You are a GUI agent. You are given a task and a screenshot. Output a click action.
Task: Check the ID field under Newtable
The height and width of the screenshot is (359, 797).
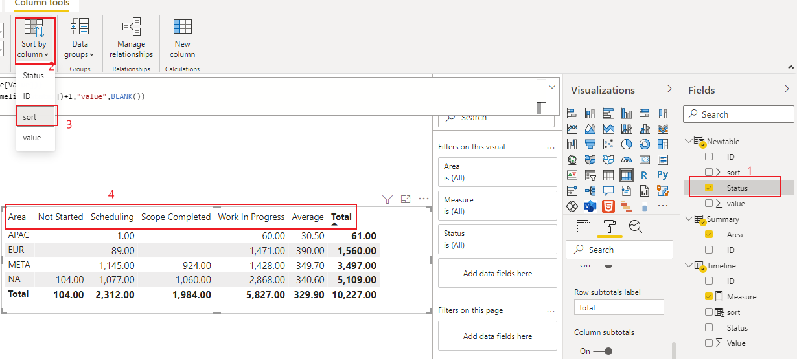tap(709, 157)
